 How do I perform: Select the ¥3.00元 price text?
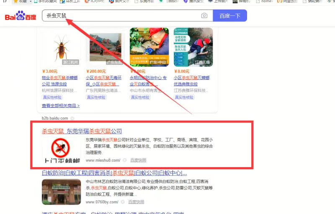[50, 71]
